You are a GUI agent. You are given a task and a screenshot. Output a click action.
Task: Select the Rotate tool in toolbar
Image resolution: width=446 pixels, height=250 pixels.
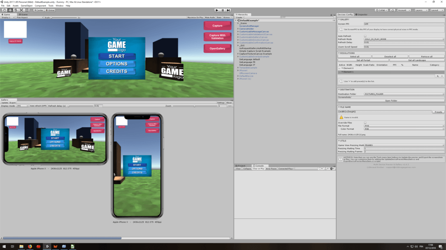click(x=16, y=10)
